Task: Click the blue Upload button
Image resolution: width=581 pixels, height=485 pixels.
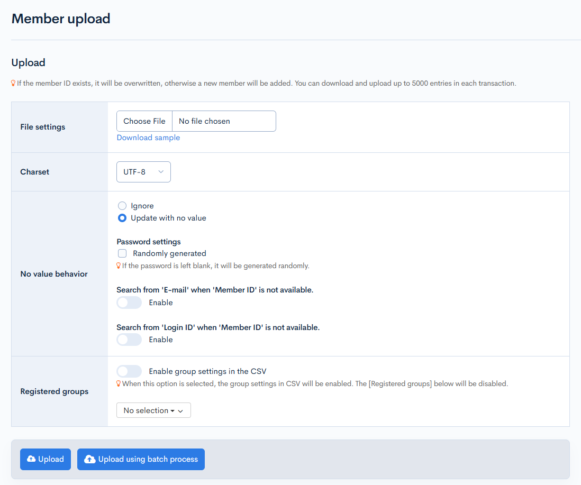Action: [x=46, y=459]
